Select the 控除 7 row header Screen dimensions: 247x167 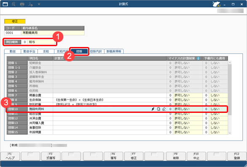point(17,95)
